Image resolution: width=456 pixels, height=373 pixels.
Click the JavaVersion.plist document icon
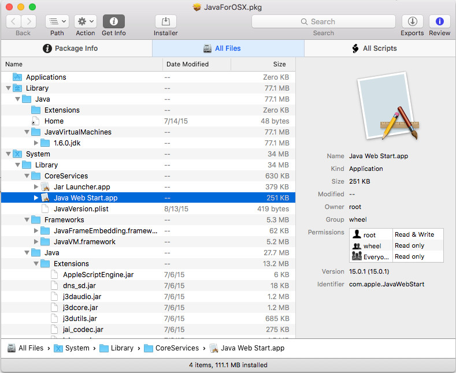(45, 208)
